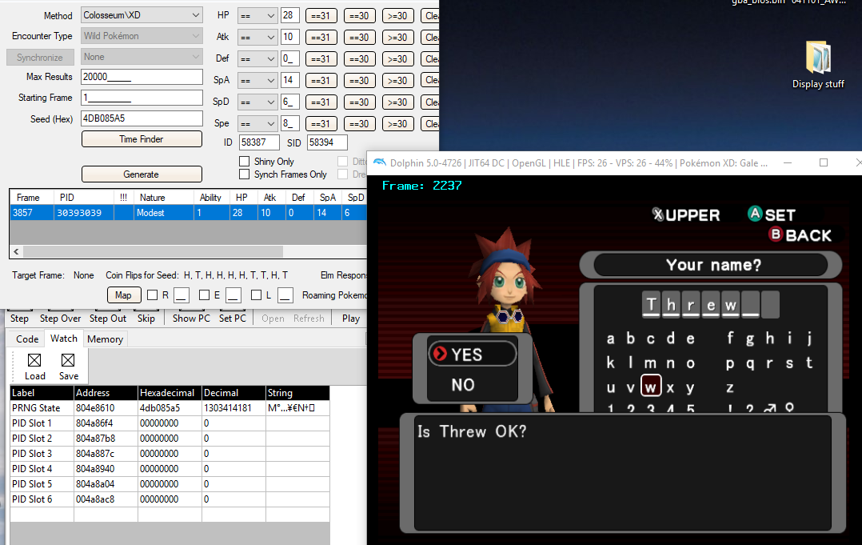Open the SpA comparison operator dropdown
This screenshot has height=545, width=862.
[x=257, y=80]
